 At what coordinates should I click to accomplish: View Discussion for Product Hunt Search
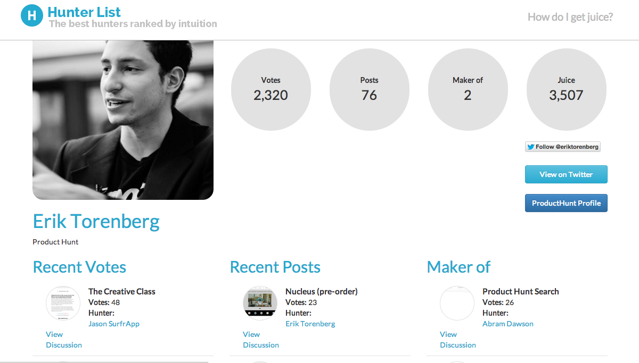(x=458, y=340)
